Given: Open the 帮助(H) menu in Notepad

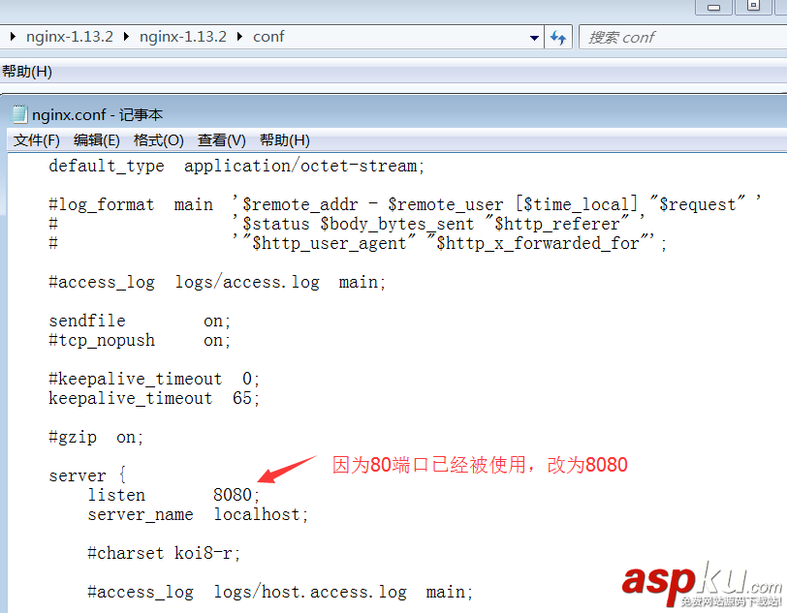Looking at the screenshot, I should click(x=285, y=140).
